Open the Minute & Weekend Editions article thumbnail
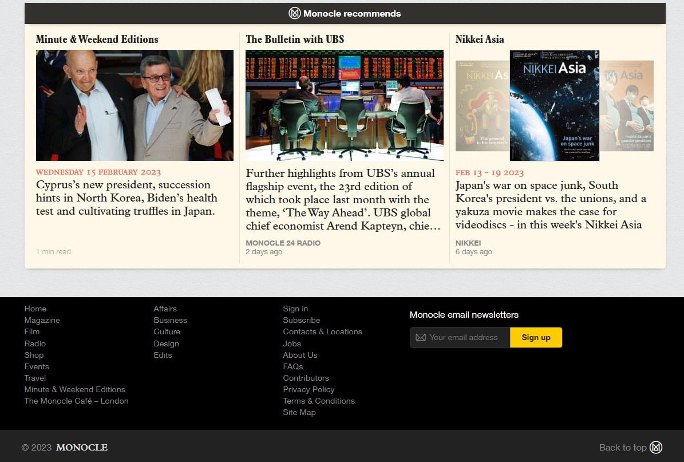This screenshot has width=684, height=462. [x=135, y=105]
